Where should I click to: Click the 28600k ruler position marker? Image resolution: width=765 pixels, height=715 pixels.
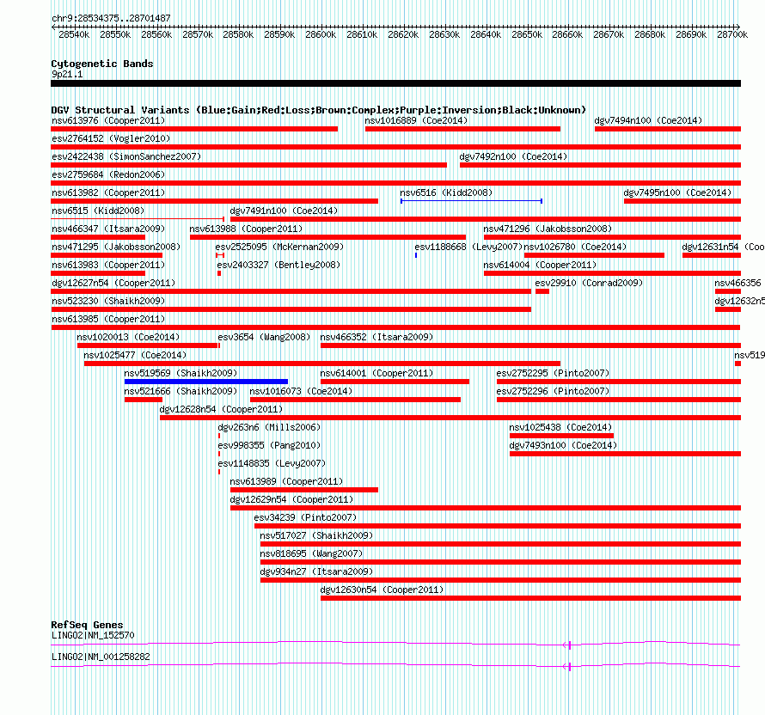click(321, 34)
